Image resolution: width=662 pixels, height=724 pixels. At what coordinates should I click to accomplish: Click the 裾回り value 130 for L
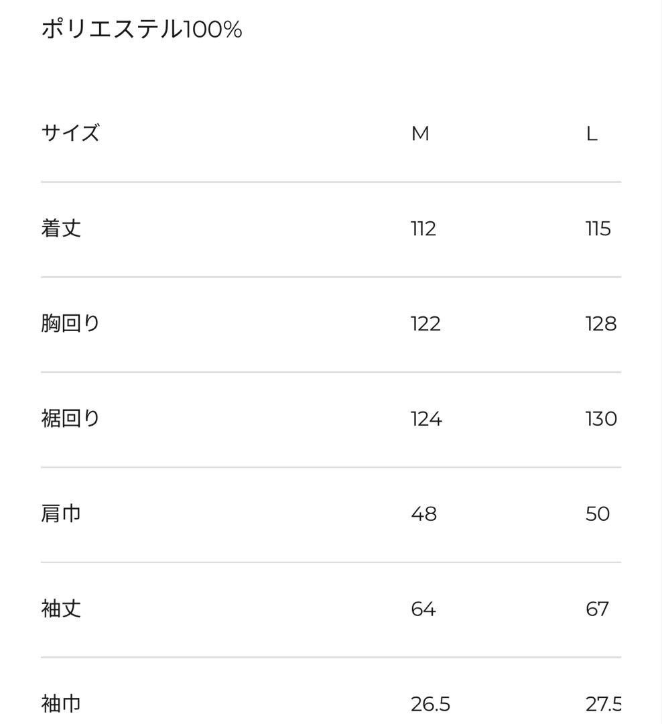point(600,420)
